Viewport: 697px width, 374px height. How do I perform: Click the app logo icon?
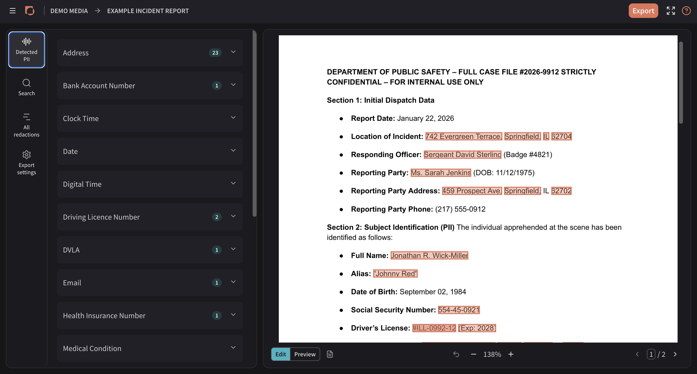30,11
